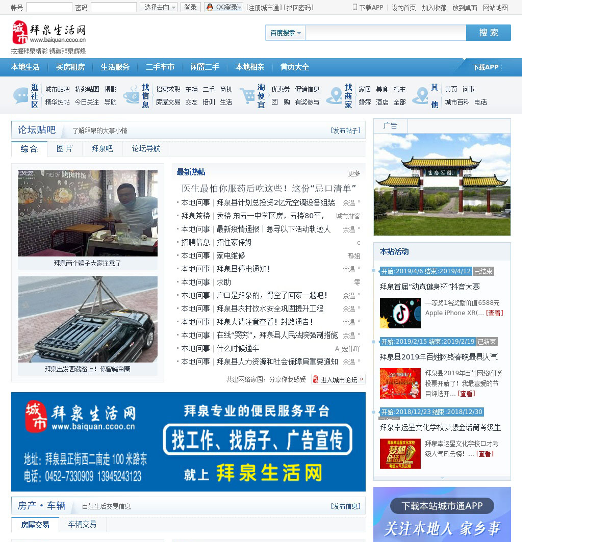Viewport: 612px width, 542px height.
Task: Open the 梦想金话筒 activity thumbnail
Action: [x=400, y=454]
